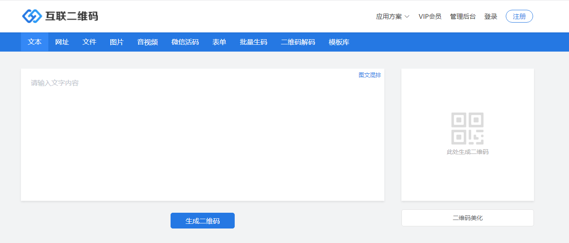Switch to the 表单 tab
This screenshot has width=569, height=243.
click(x=219, y=42)
